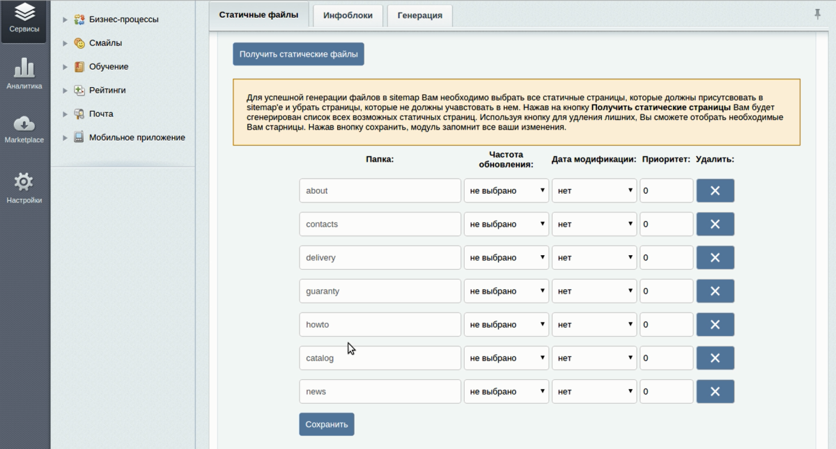The height and width of the screenshot is (449, 836).
Task: Delete the news row with its X button
Action: tap(715, 391)
